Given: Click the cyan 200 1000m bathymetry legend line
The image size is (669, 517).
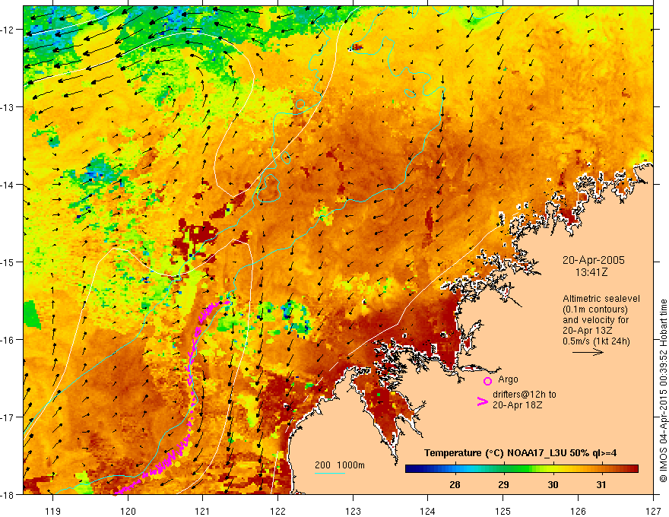Looking at the screenshot, I should (x=330, y=473).
